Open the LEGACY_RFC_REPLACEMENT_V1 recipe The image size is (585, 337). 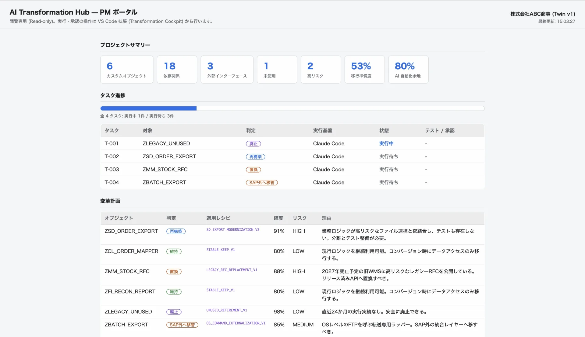click(x=232, y=270)
